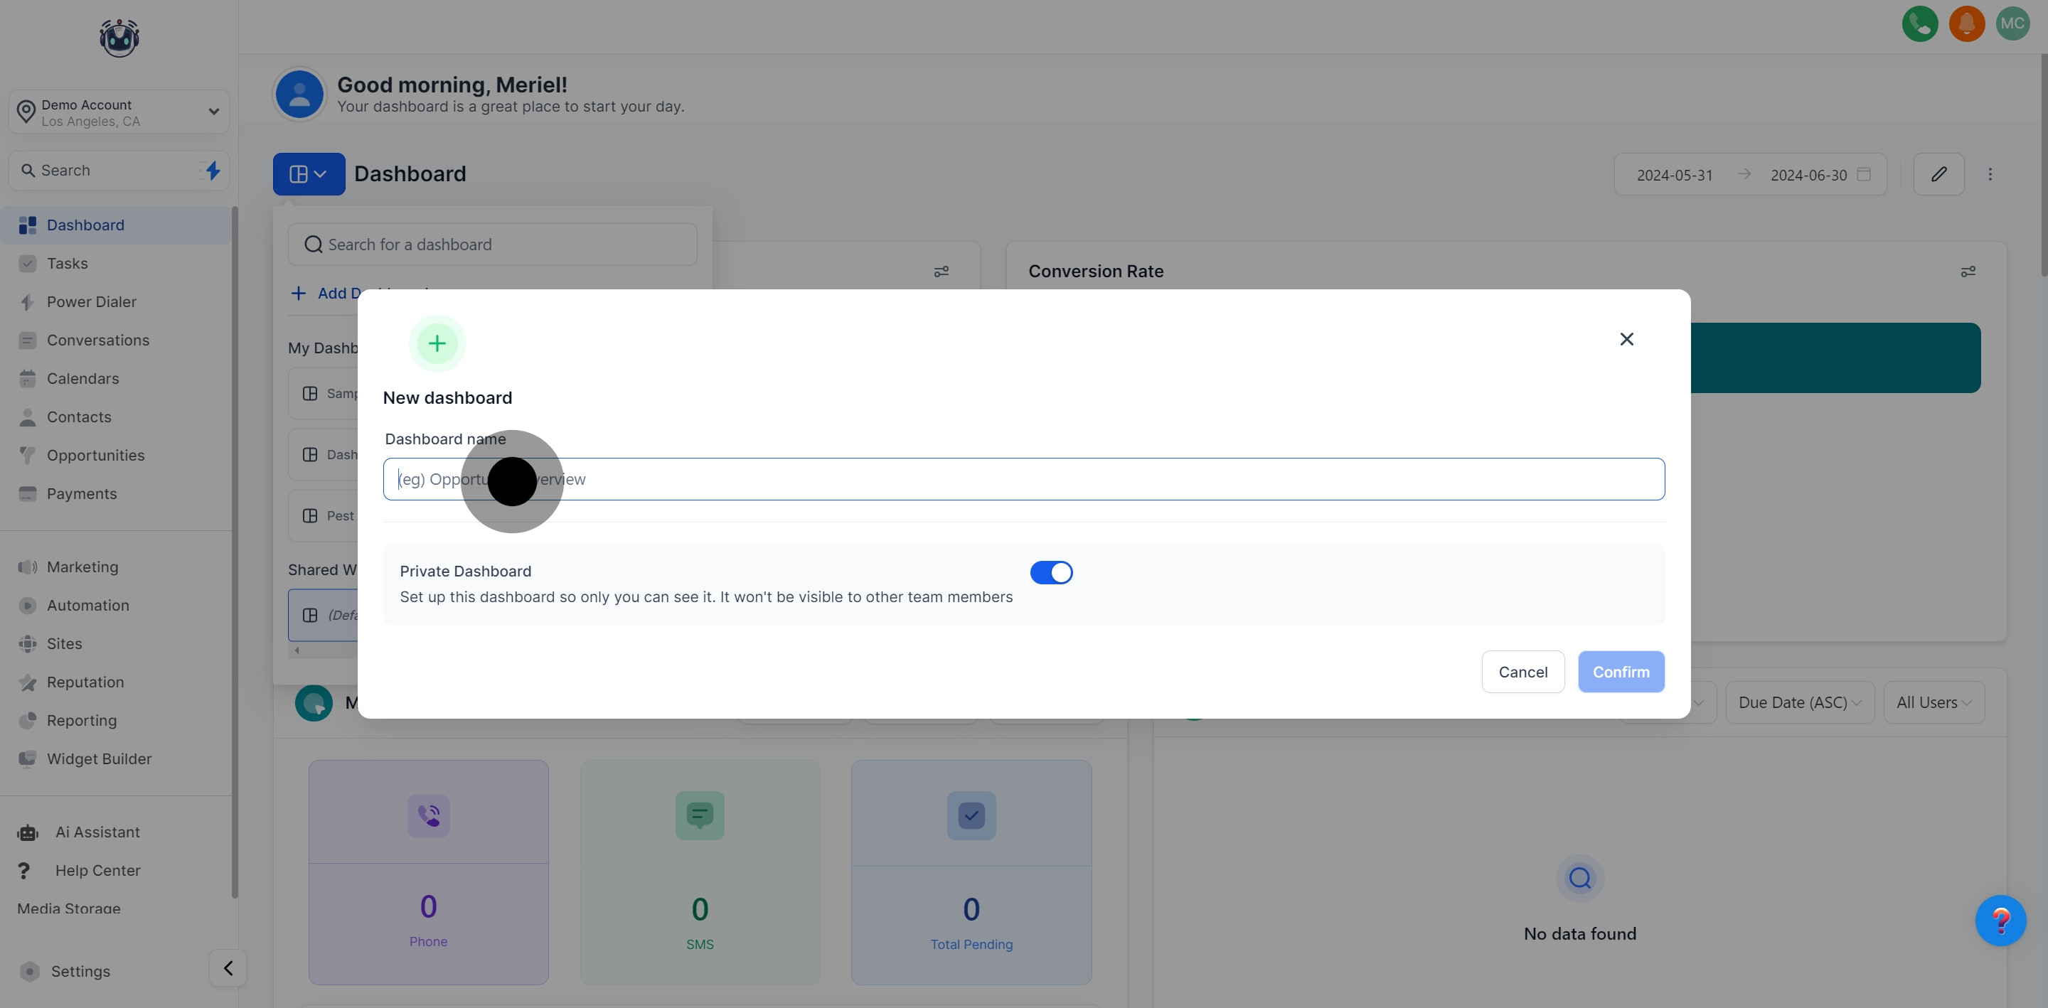The height and width of the screenshot is (1008, 2048).
Task: Open the MC user avatar menu
Action: (2012, 23)
